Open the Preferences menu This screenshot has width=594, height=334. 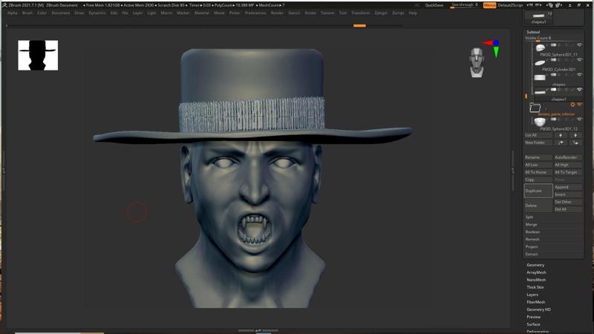point(255,13)
